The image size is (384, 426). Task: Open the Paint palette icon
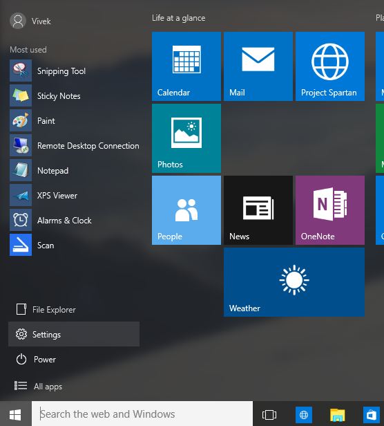21,120
